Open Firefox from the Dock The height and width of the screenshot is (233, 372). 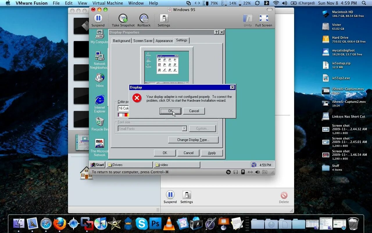pyautogui.click(x=60, y=224)
